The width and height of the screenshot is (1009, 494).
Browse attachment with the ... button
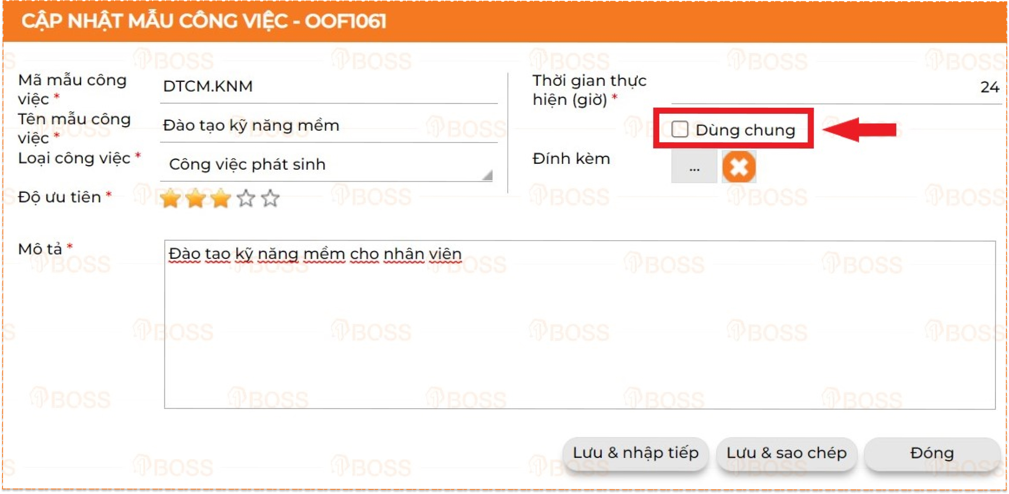tap(694, 167)
